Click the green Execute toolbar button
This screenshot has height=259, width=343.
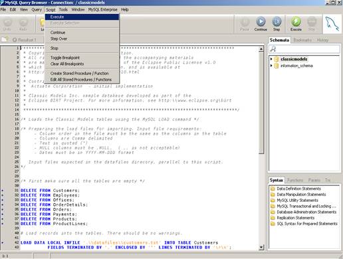click(x=296, y=24)
